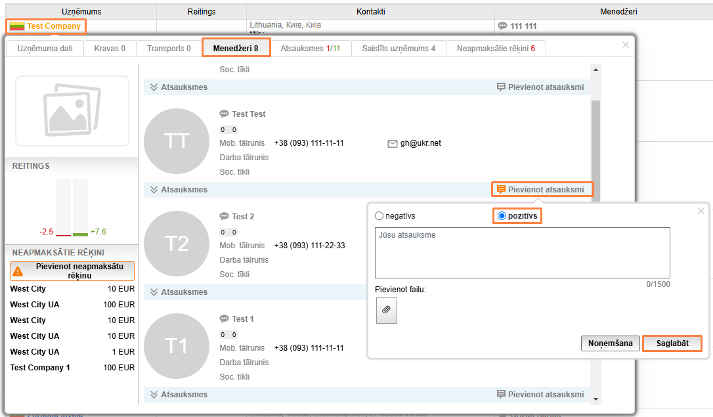Select the pozitīvs radio button
Screen dimensions: 713x417
[x=502, y=216]
